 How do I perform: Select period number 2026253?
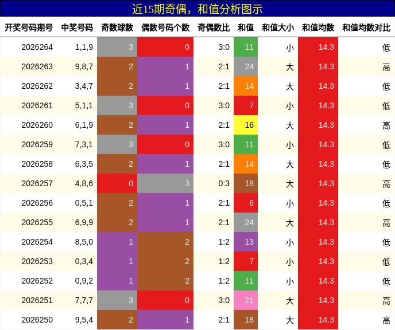(37, 261)
